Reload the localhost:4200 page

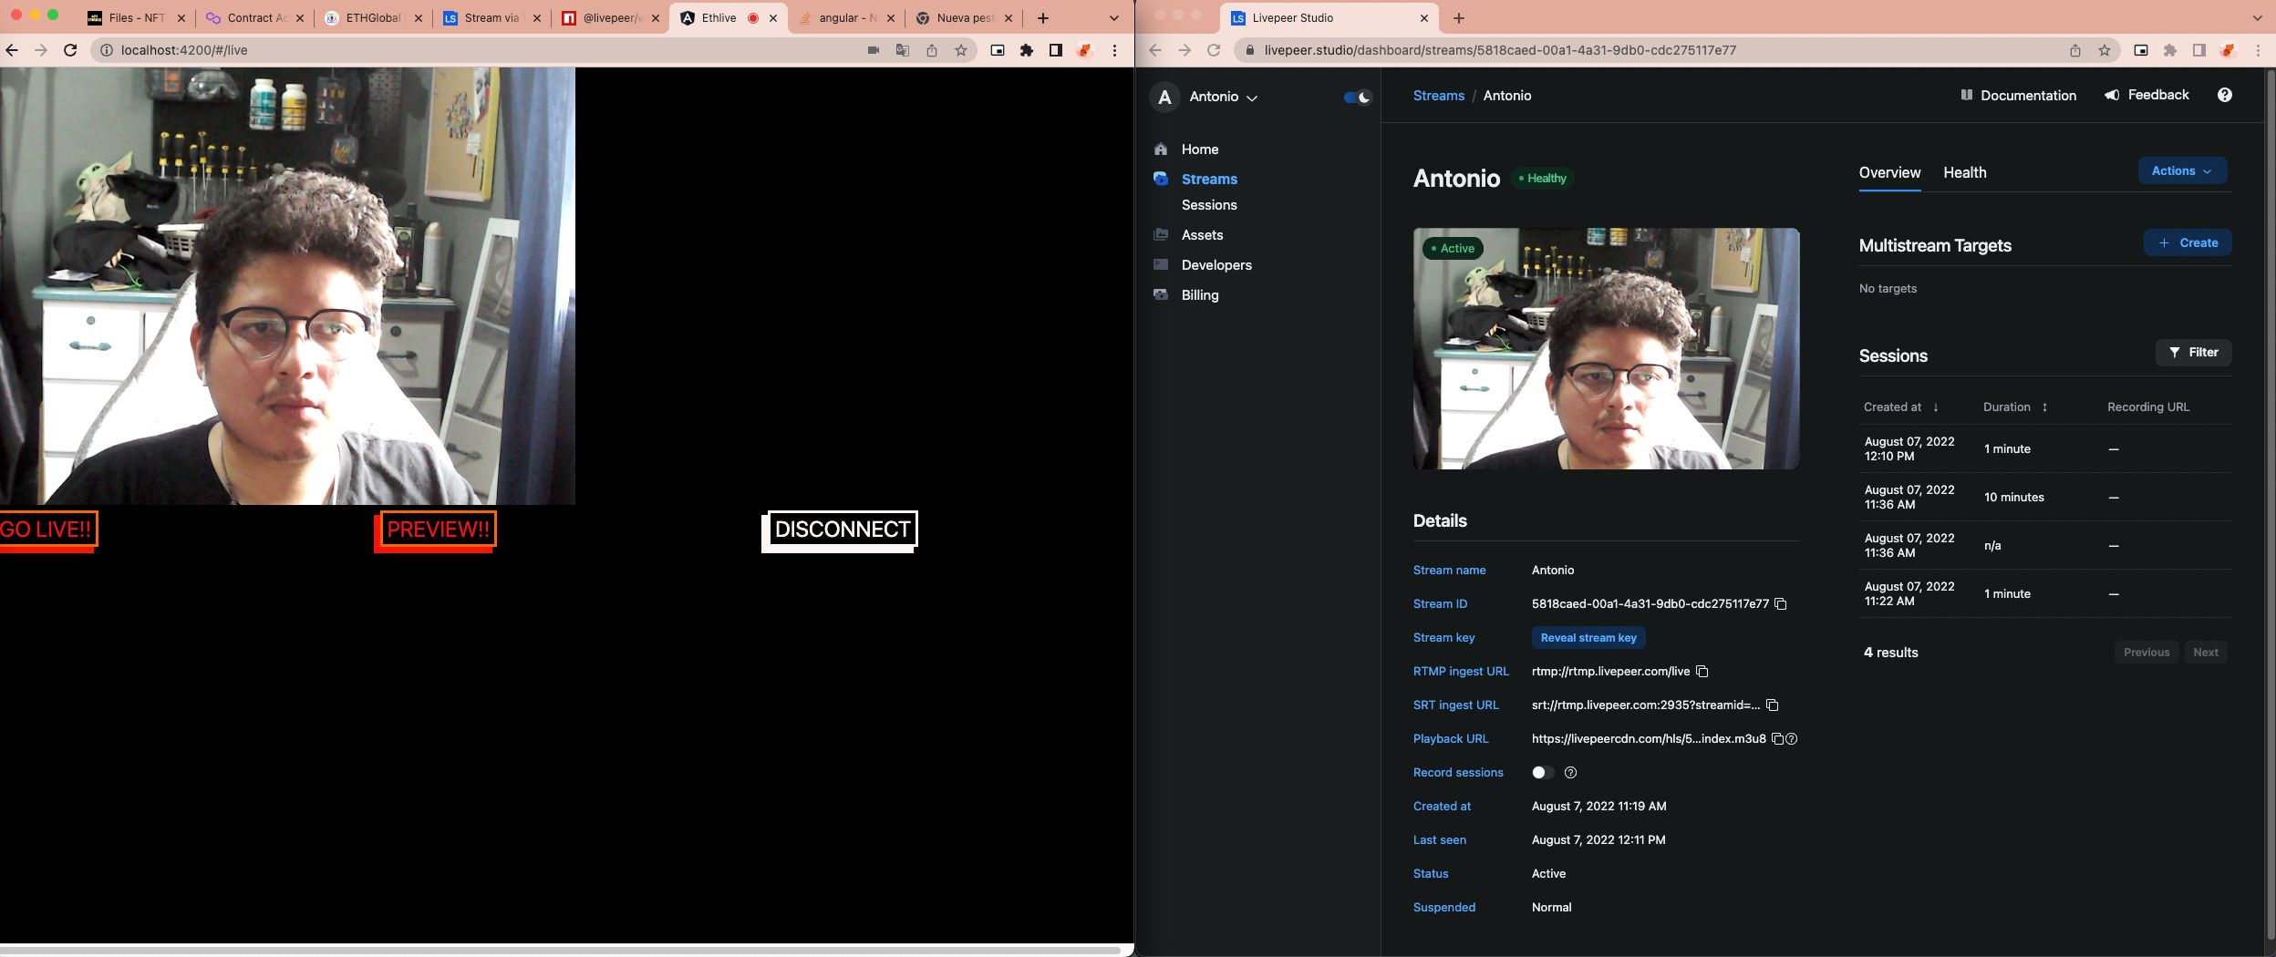(70, 50)
